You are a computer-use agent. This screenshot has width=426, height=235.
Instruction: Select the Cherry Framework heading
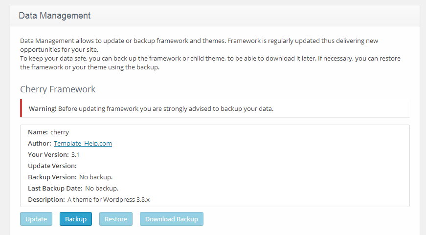tap(58, 89)
